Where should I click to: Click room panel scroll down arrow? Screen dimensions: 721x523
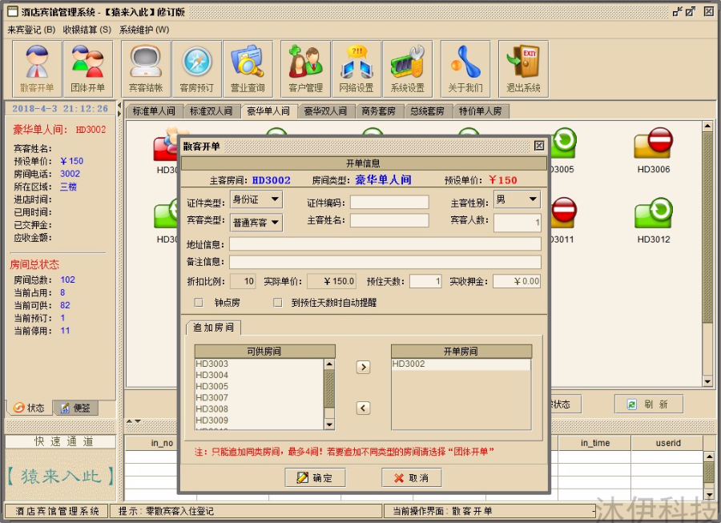point(707,381)
